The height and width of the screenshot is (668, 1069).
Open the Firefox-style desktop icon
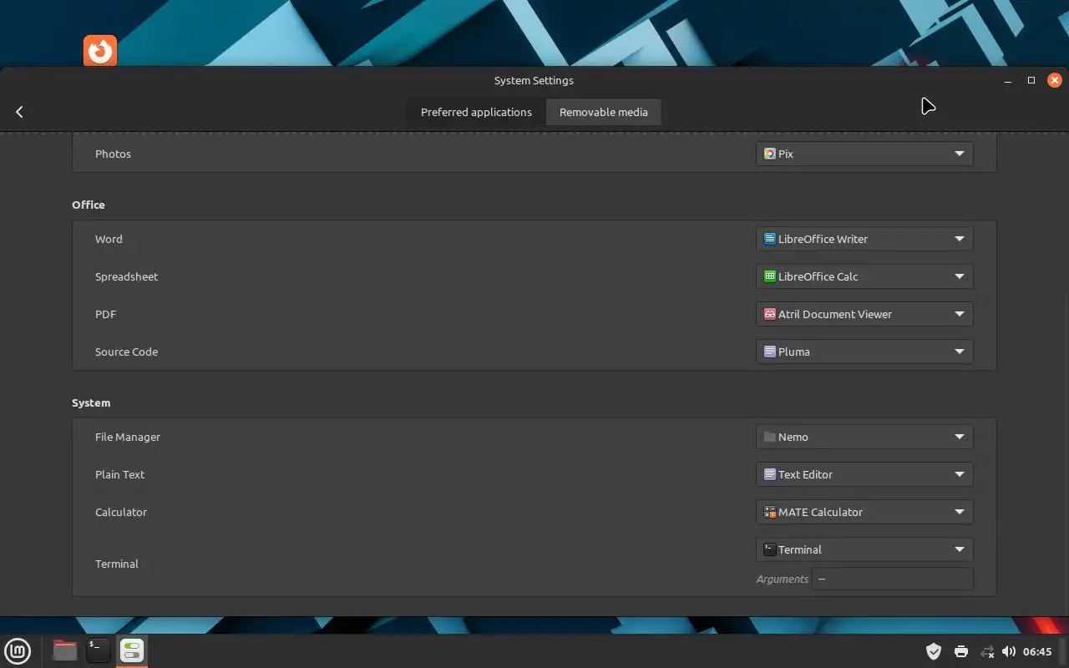[x=100, y=51]
